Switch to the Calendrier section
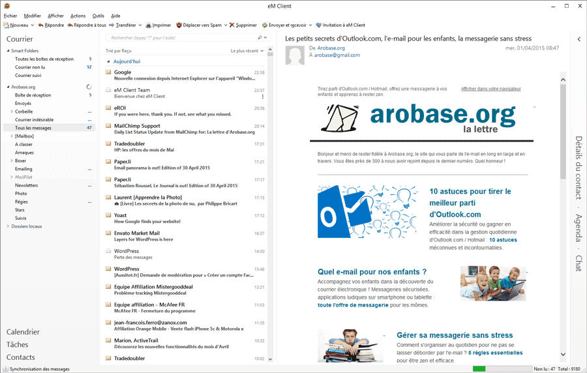 23,332
